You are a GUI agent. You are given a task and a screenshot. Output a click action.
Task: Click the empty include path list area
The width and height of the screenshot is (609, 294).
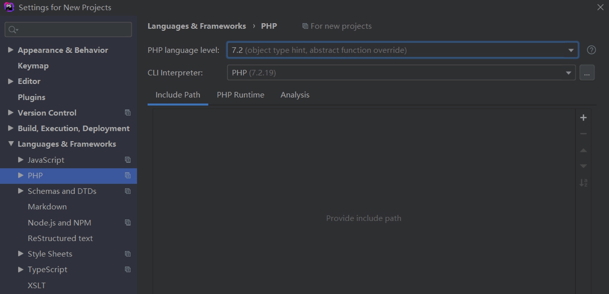364,201
